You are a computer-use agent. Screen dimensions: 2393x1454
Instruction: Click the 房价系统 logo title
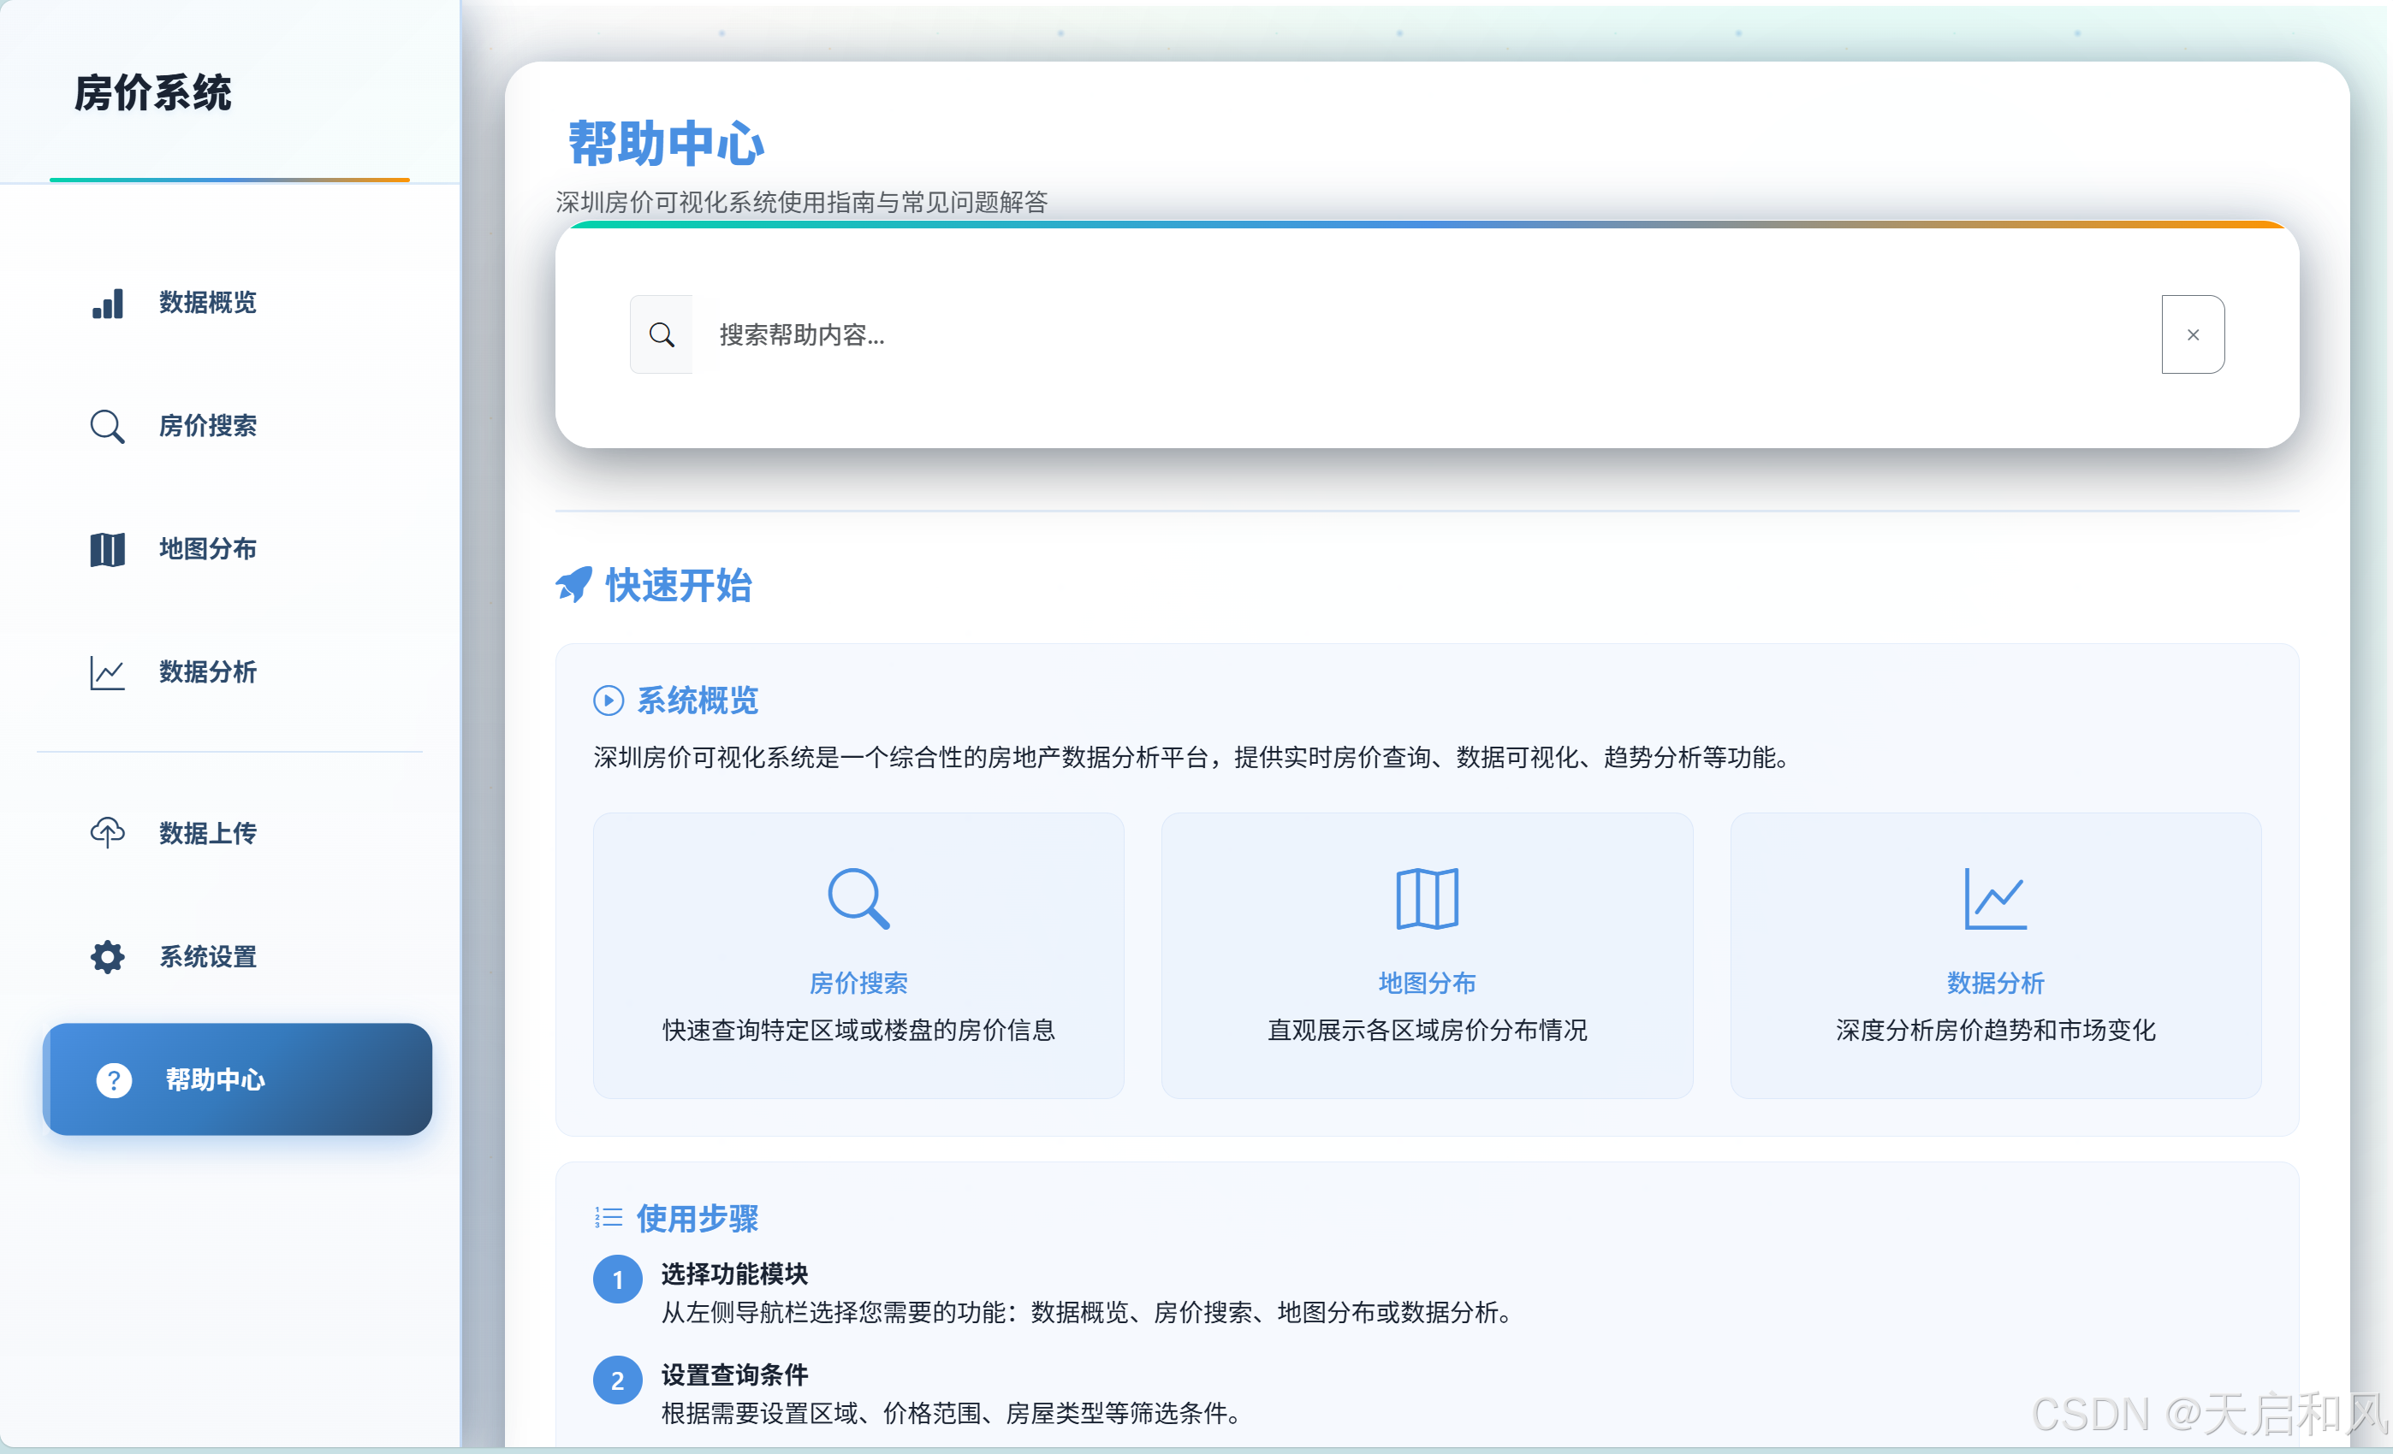[152, 93]
